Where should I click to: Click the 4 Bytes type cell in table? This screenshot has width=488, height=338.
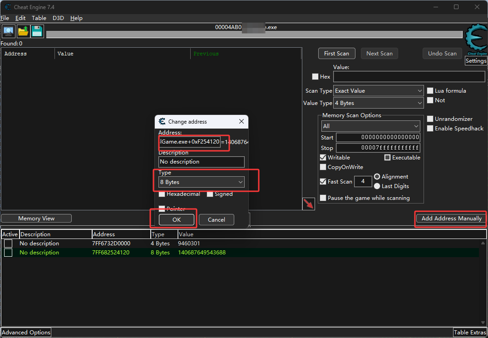point(160,244)
